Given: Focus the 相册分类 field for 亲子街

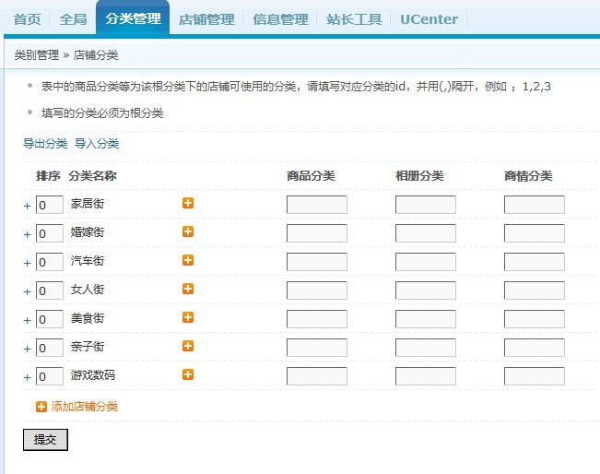Looking at the screenshot, I should pos(426,348).
